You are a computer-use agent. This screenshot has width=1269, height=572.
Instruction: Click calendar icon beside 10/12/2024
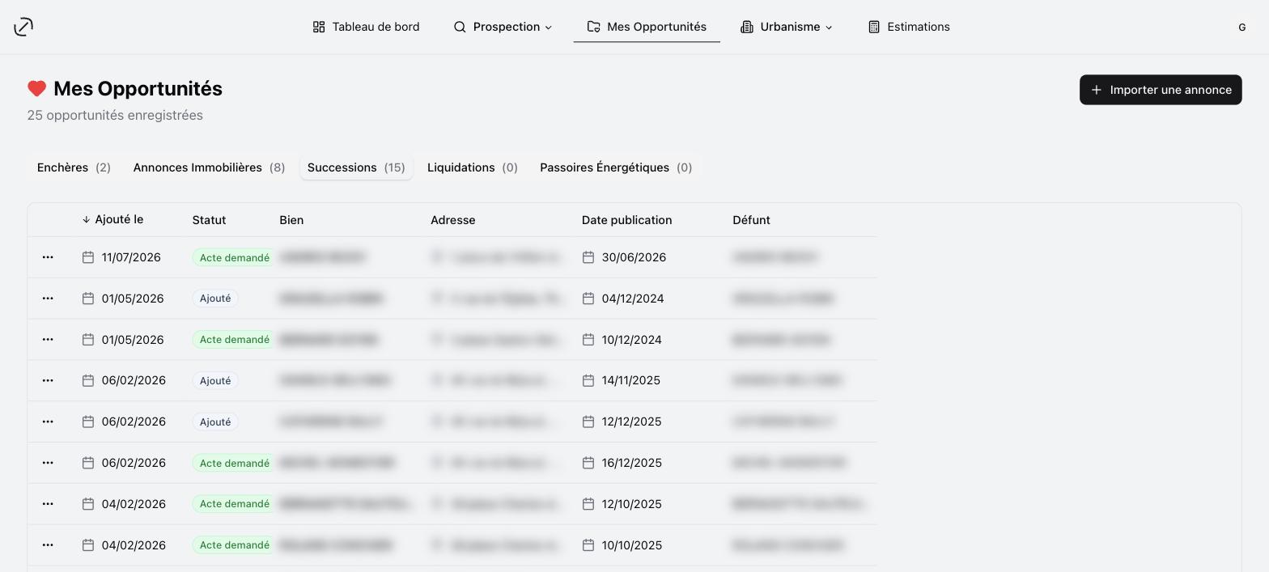[x=588, y=340]
